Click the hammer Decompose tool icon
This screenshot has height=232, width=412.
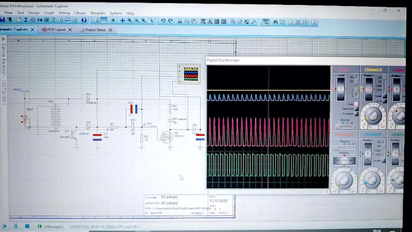[x=253, y=22]
